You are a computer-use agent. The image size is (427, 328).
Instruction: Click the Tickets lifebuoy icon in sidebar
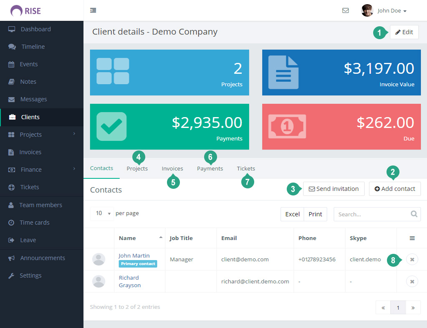coord(11,187)
